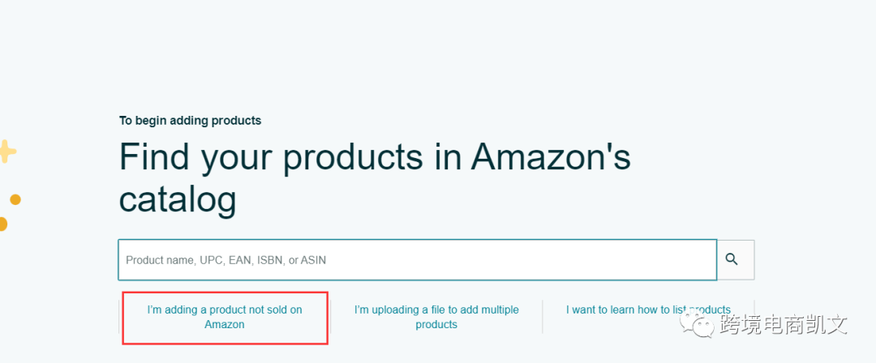Click the square search button border beside the field
Screen dimensions: 876x363
point(736,259)
